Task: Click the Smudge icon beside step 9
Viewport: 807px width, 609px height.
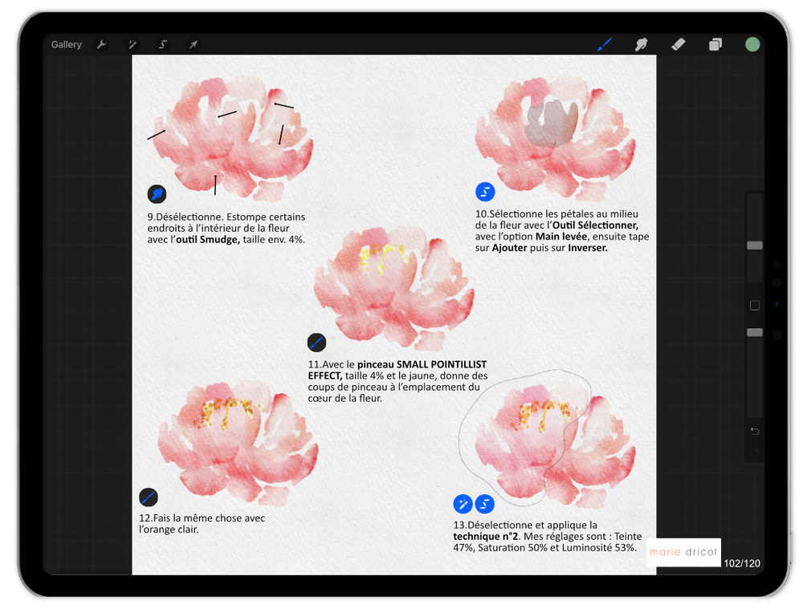Action: point(157,194)
